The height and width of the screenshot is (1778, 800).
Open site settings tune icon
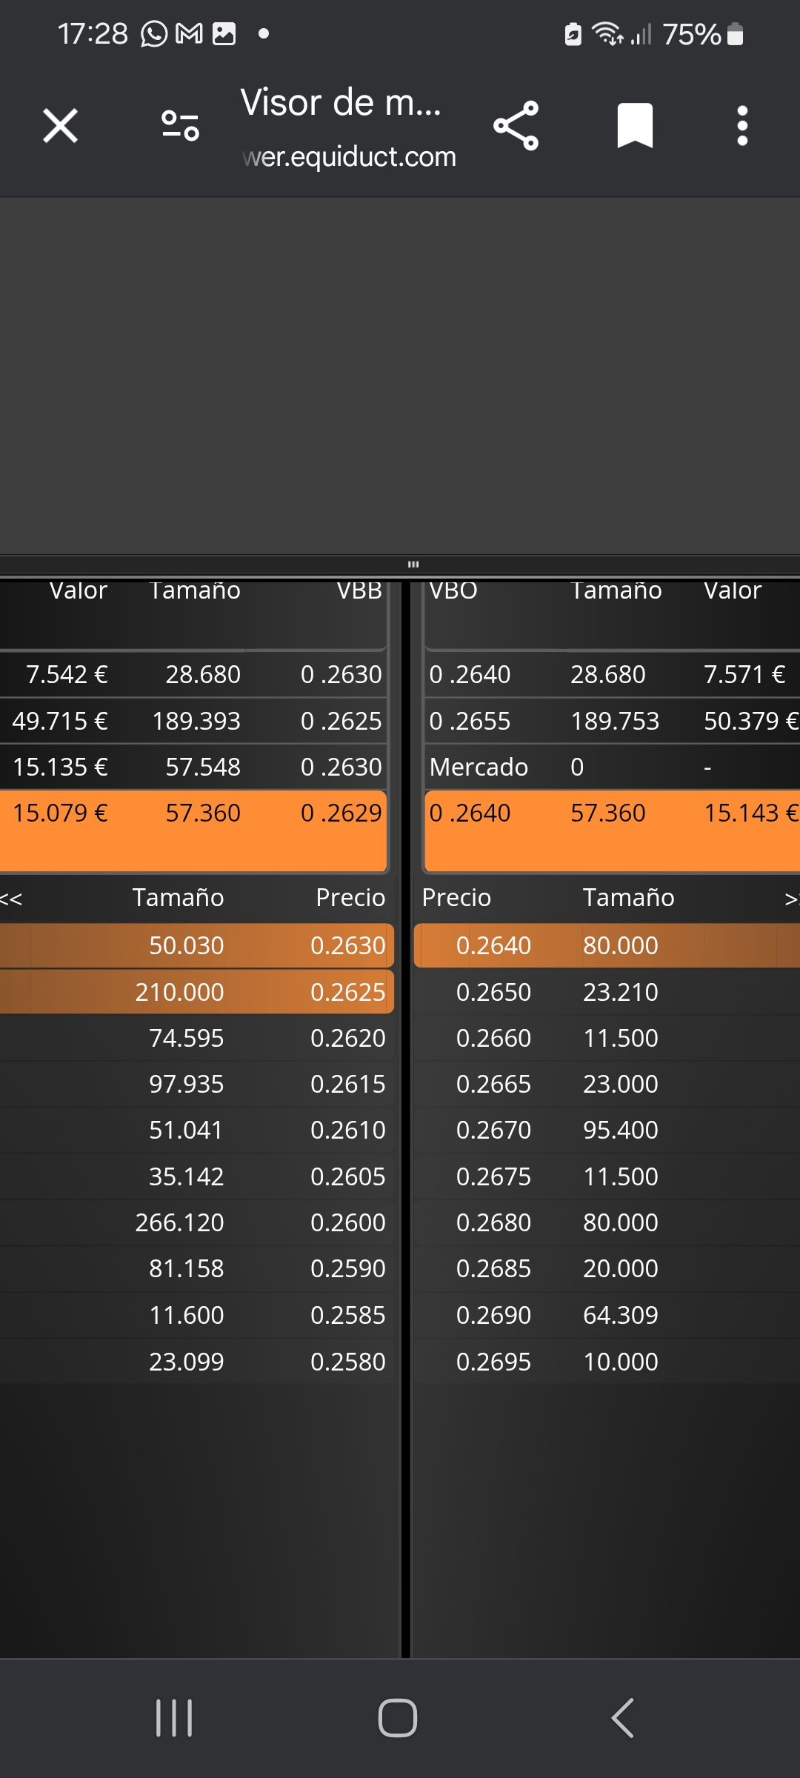(180, 126)
